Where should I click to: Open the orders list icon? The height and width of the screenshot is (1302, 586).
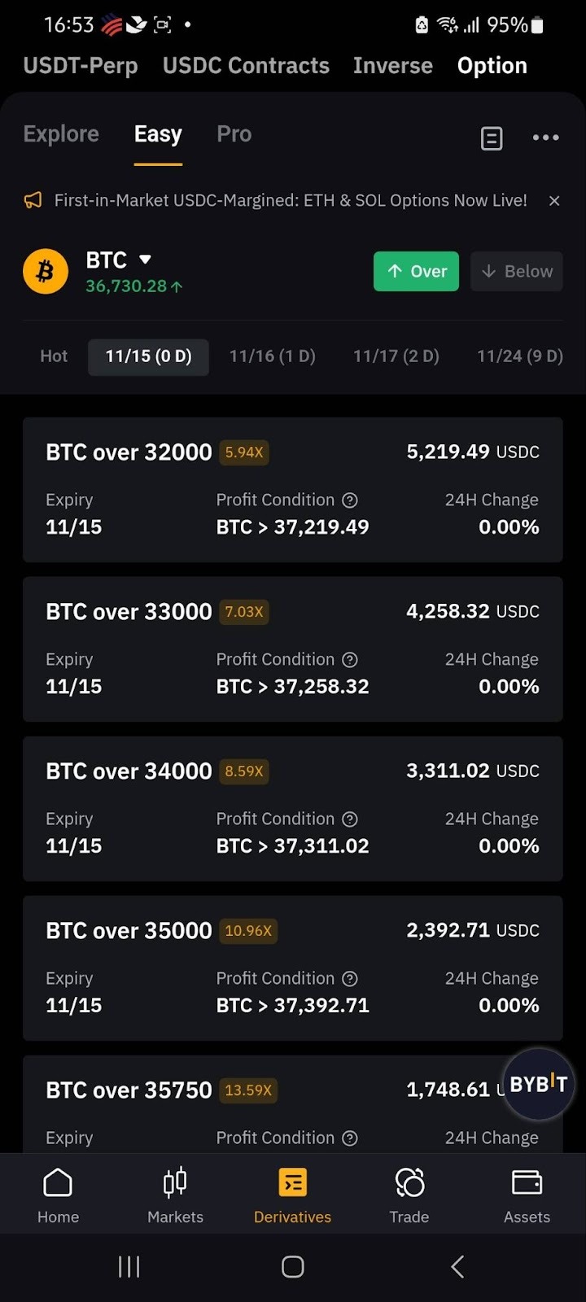(x=492, y=138)
